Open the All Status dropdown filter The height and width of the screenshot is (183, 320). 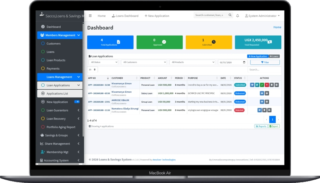click(x=103, y=62)
